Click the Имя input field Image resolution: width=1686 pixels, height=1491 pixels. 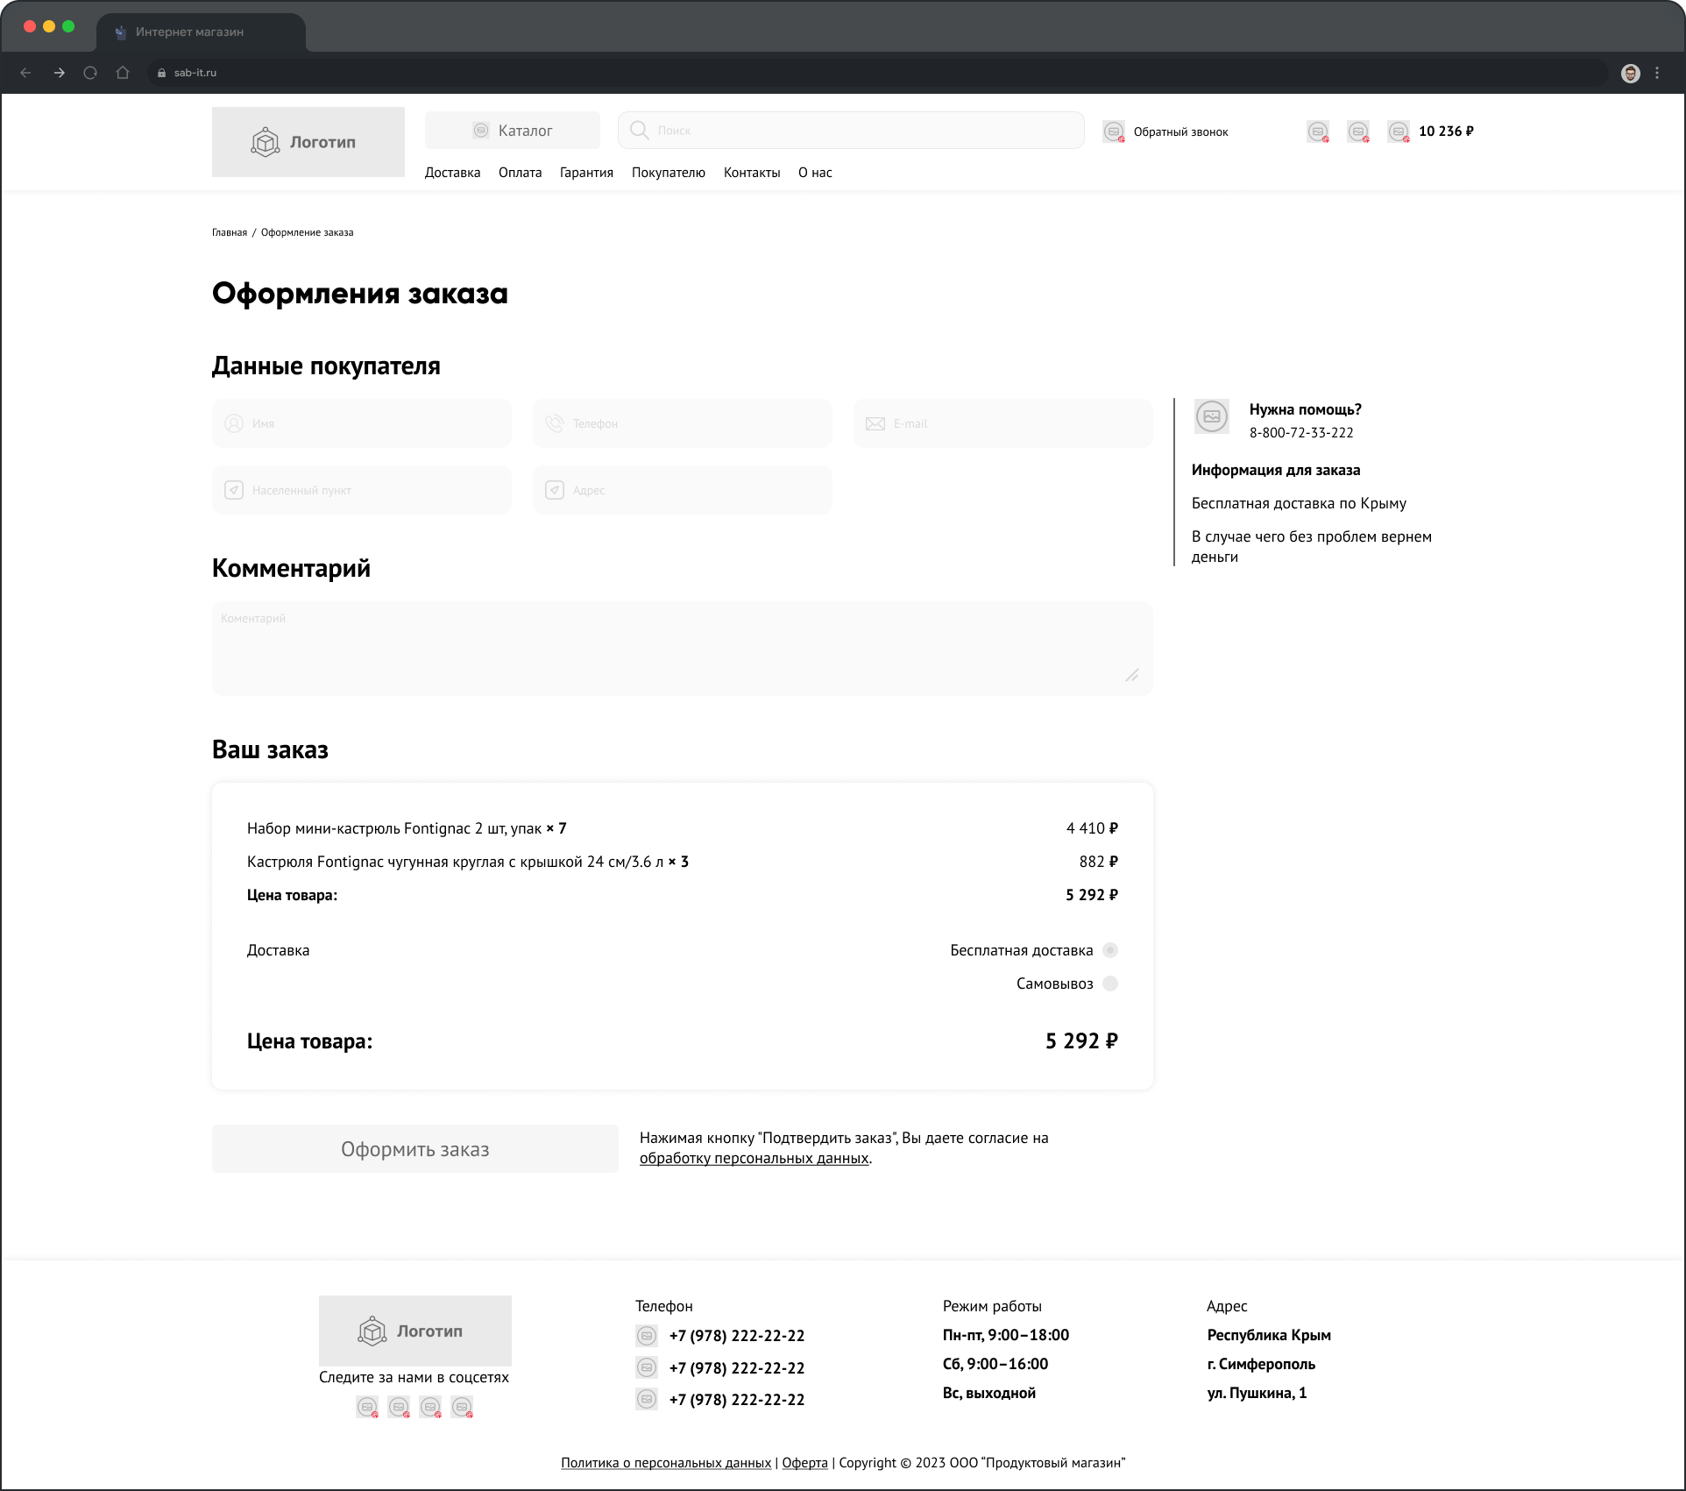[x=361, y=422]
